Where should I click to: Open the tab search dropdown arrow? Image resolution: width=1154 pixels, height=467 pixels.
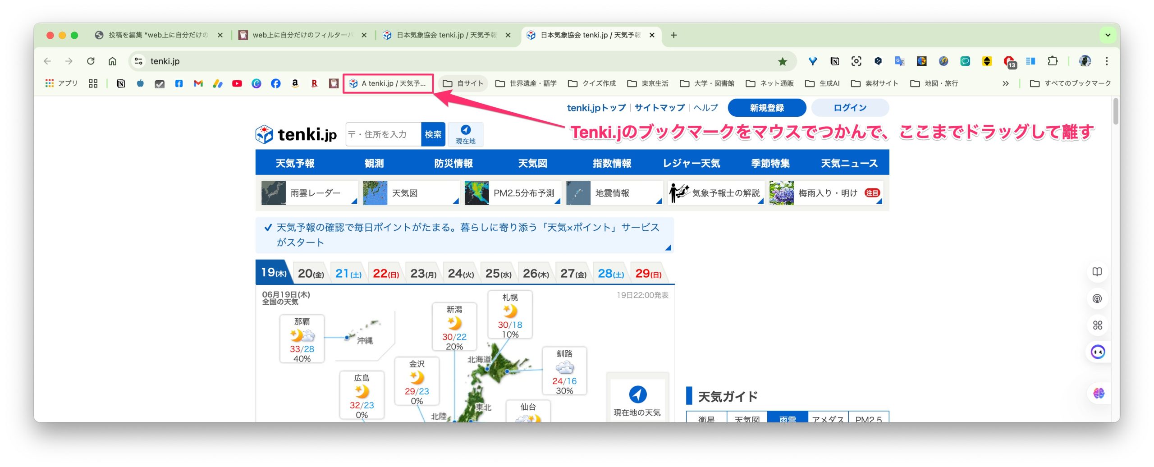pyautogui.click(x=1108, y=35)
